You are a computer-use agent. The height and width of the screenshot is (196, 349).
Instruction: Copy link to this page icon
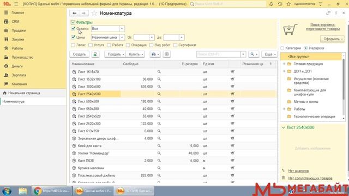328,13
